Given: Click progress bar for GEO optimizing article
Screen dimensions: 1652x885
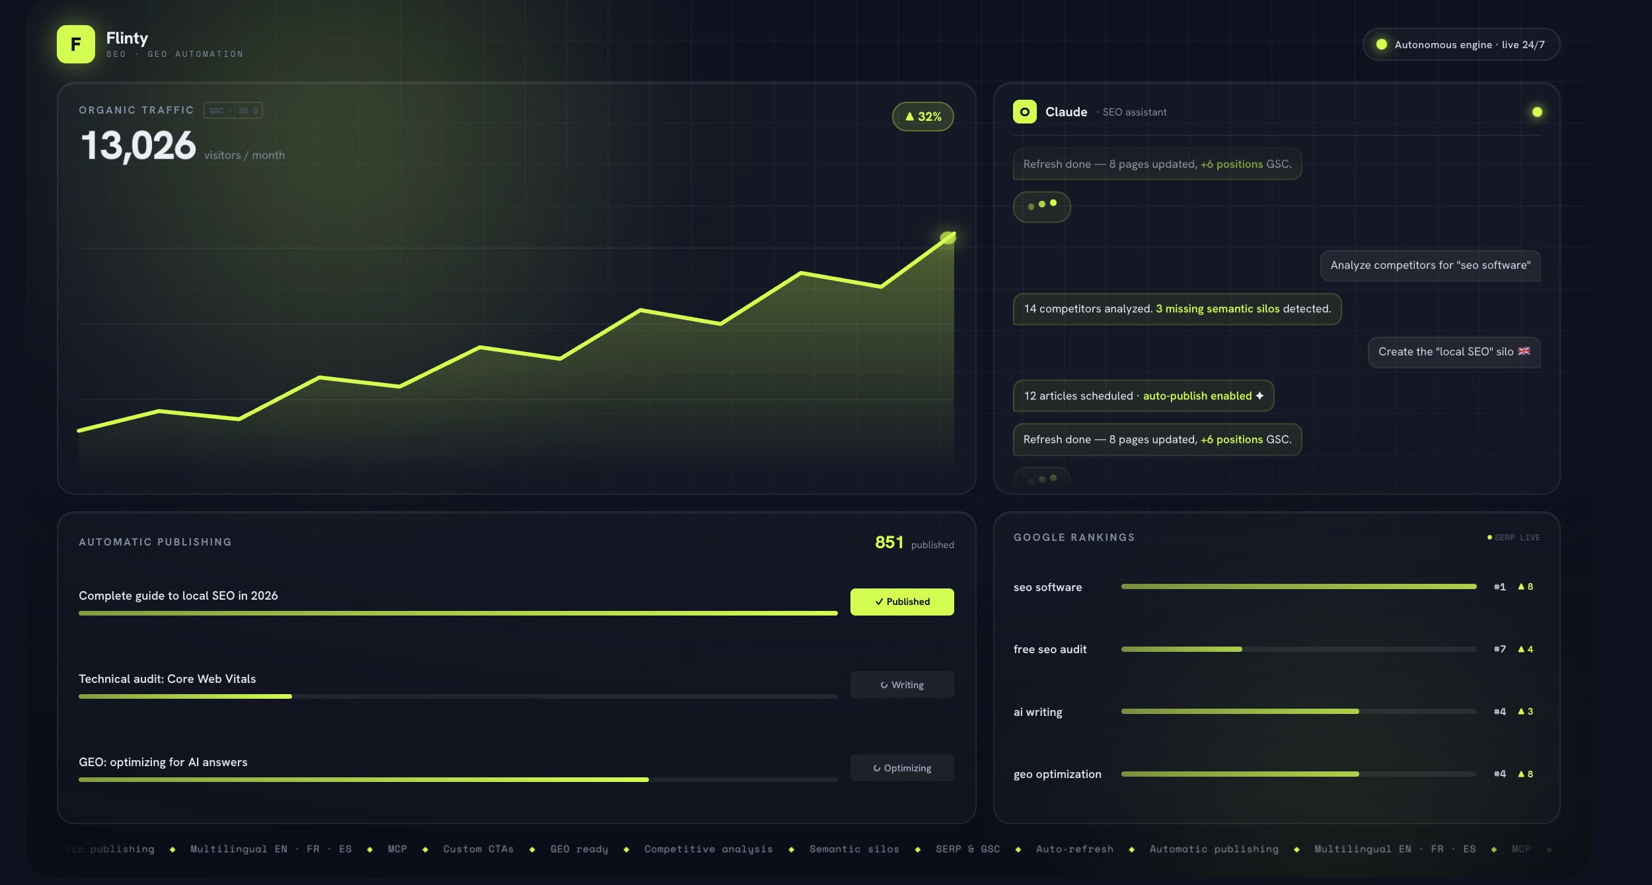Looking at the screenshot, I should (458, 780).
